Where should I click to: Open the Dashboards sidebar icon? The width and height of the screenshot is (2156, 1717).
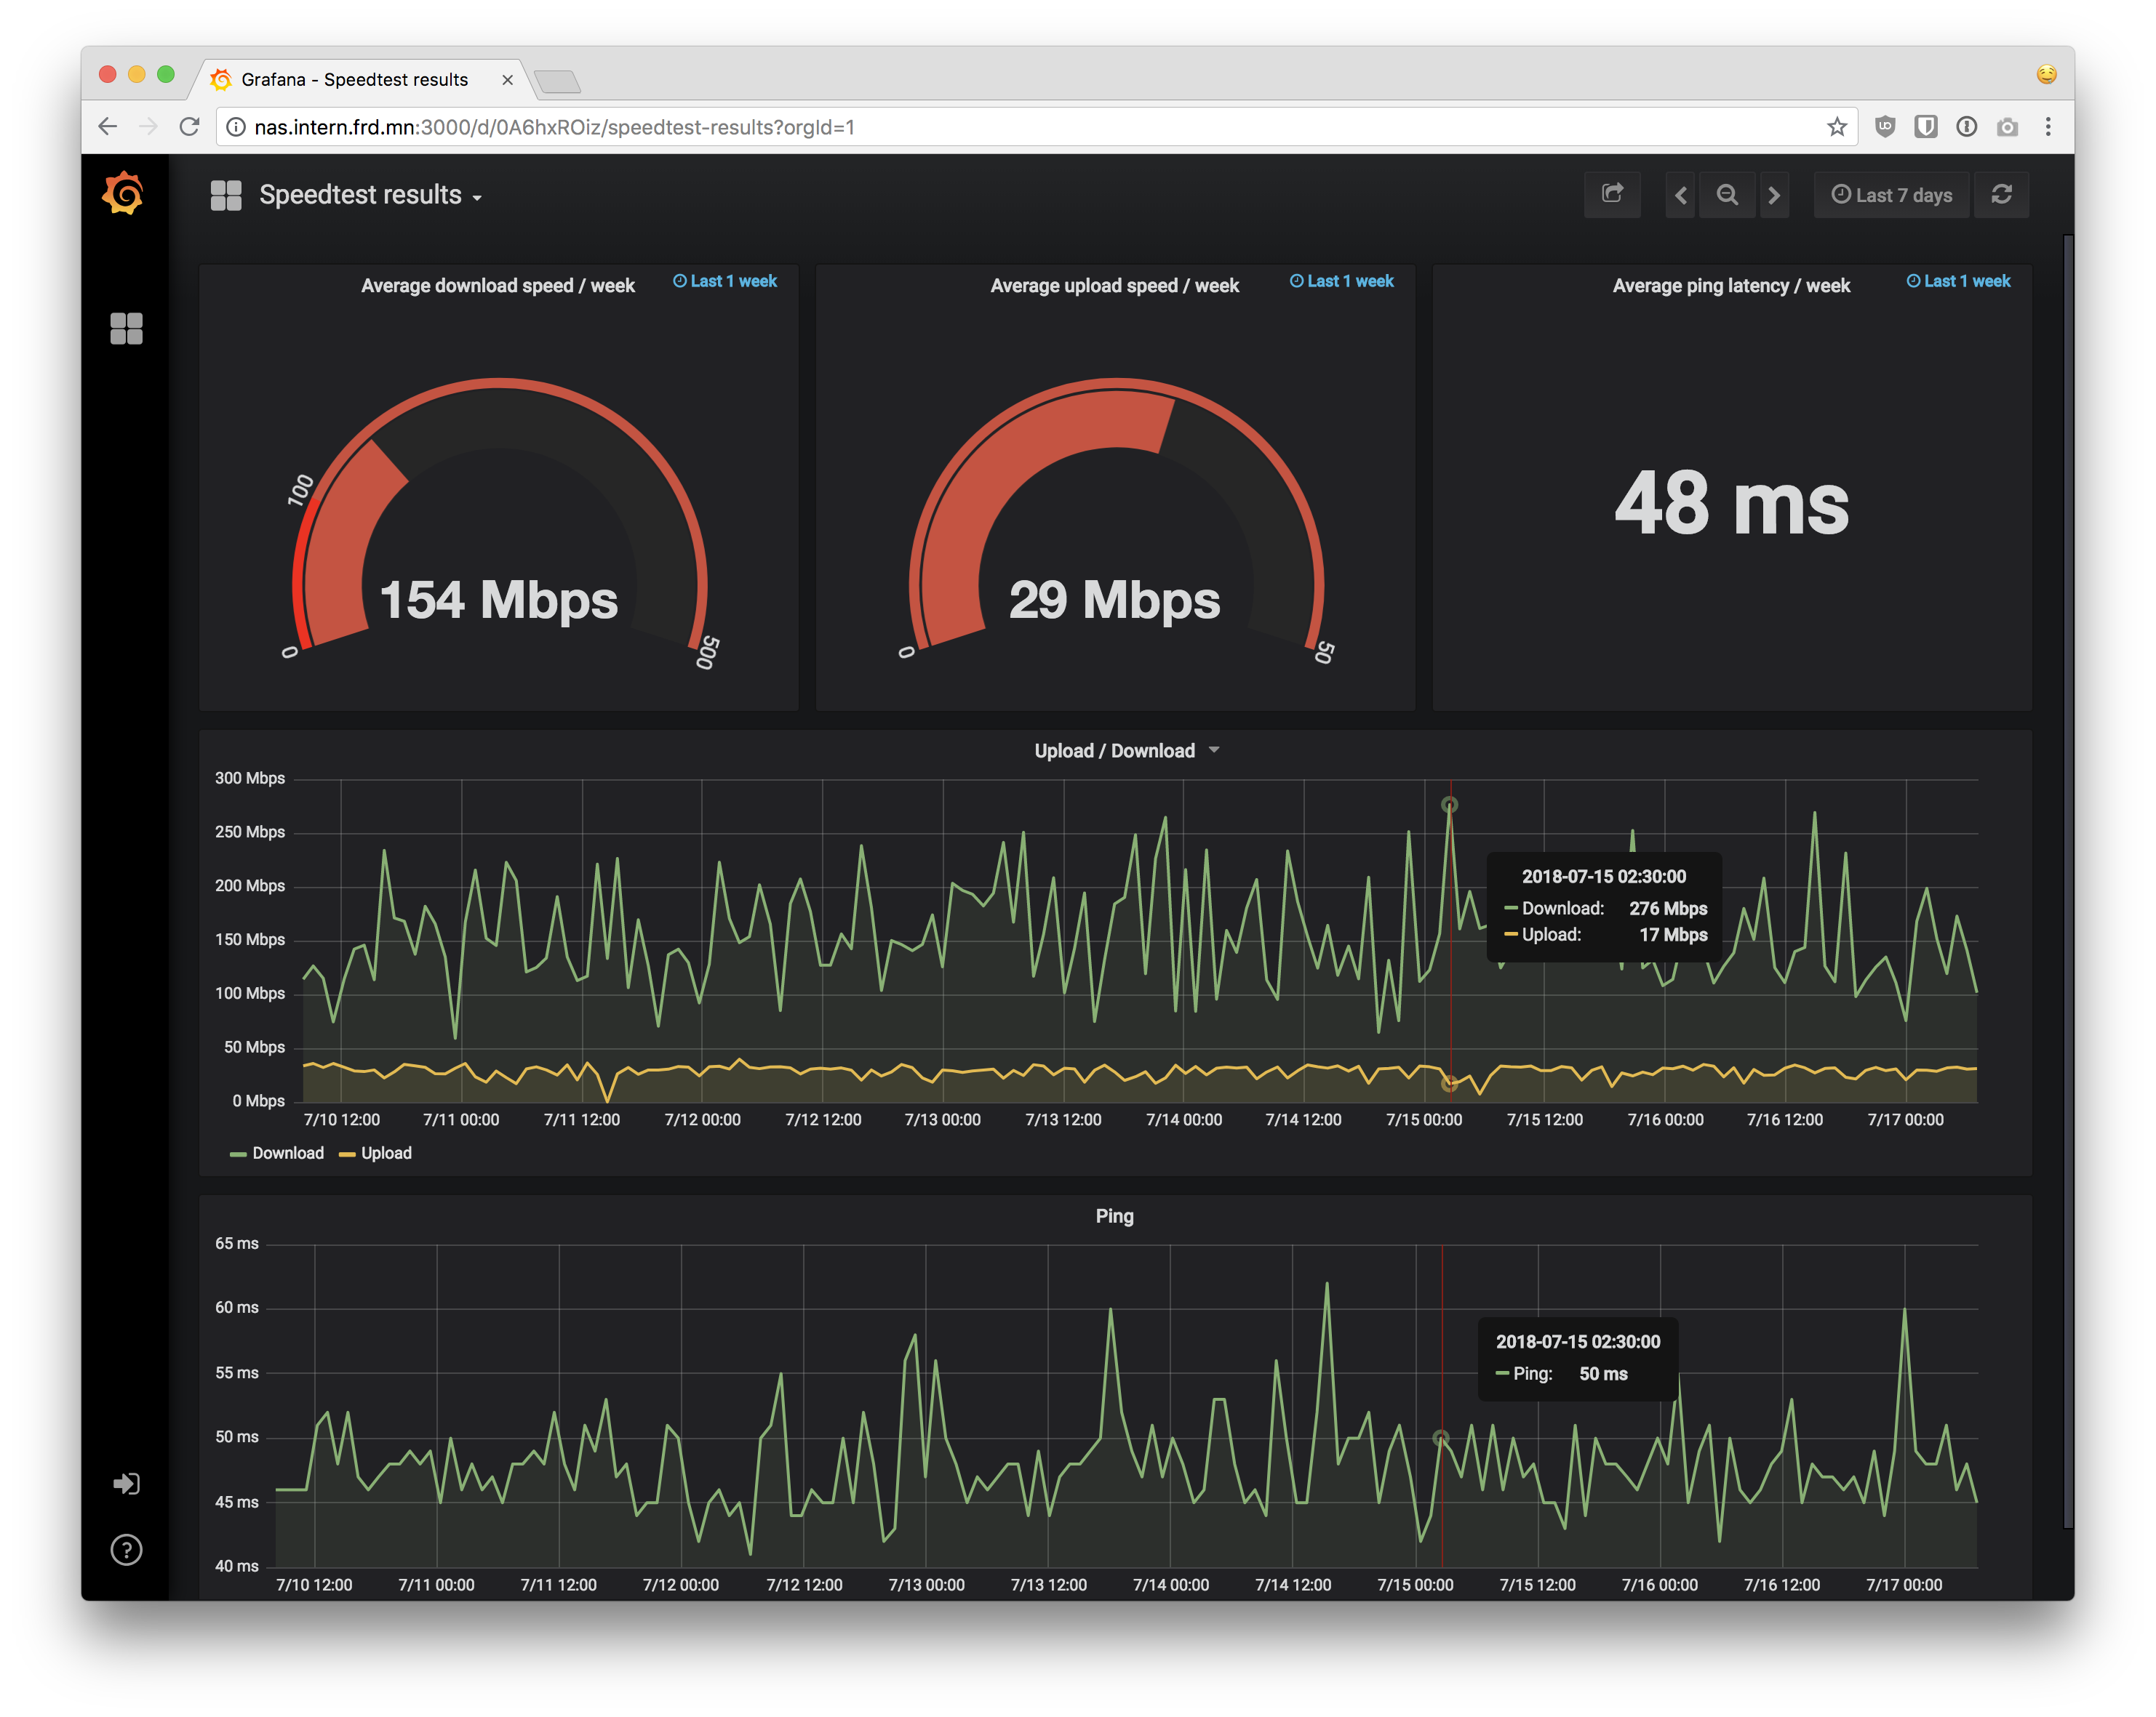point(126,328)
